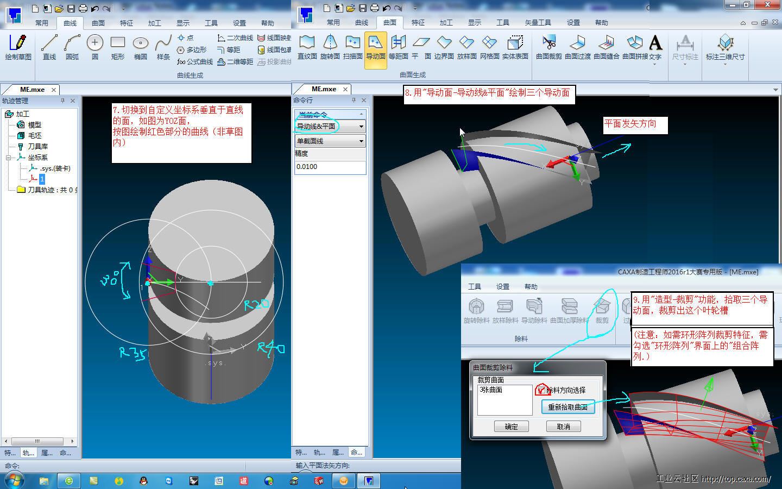The image size is (782, 489).
Task: Click the 轨迹管理 panel horizontal scrollbar
Action: (x=38, y=441)
